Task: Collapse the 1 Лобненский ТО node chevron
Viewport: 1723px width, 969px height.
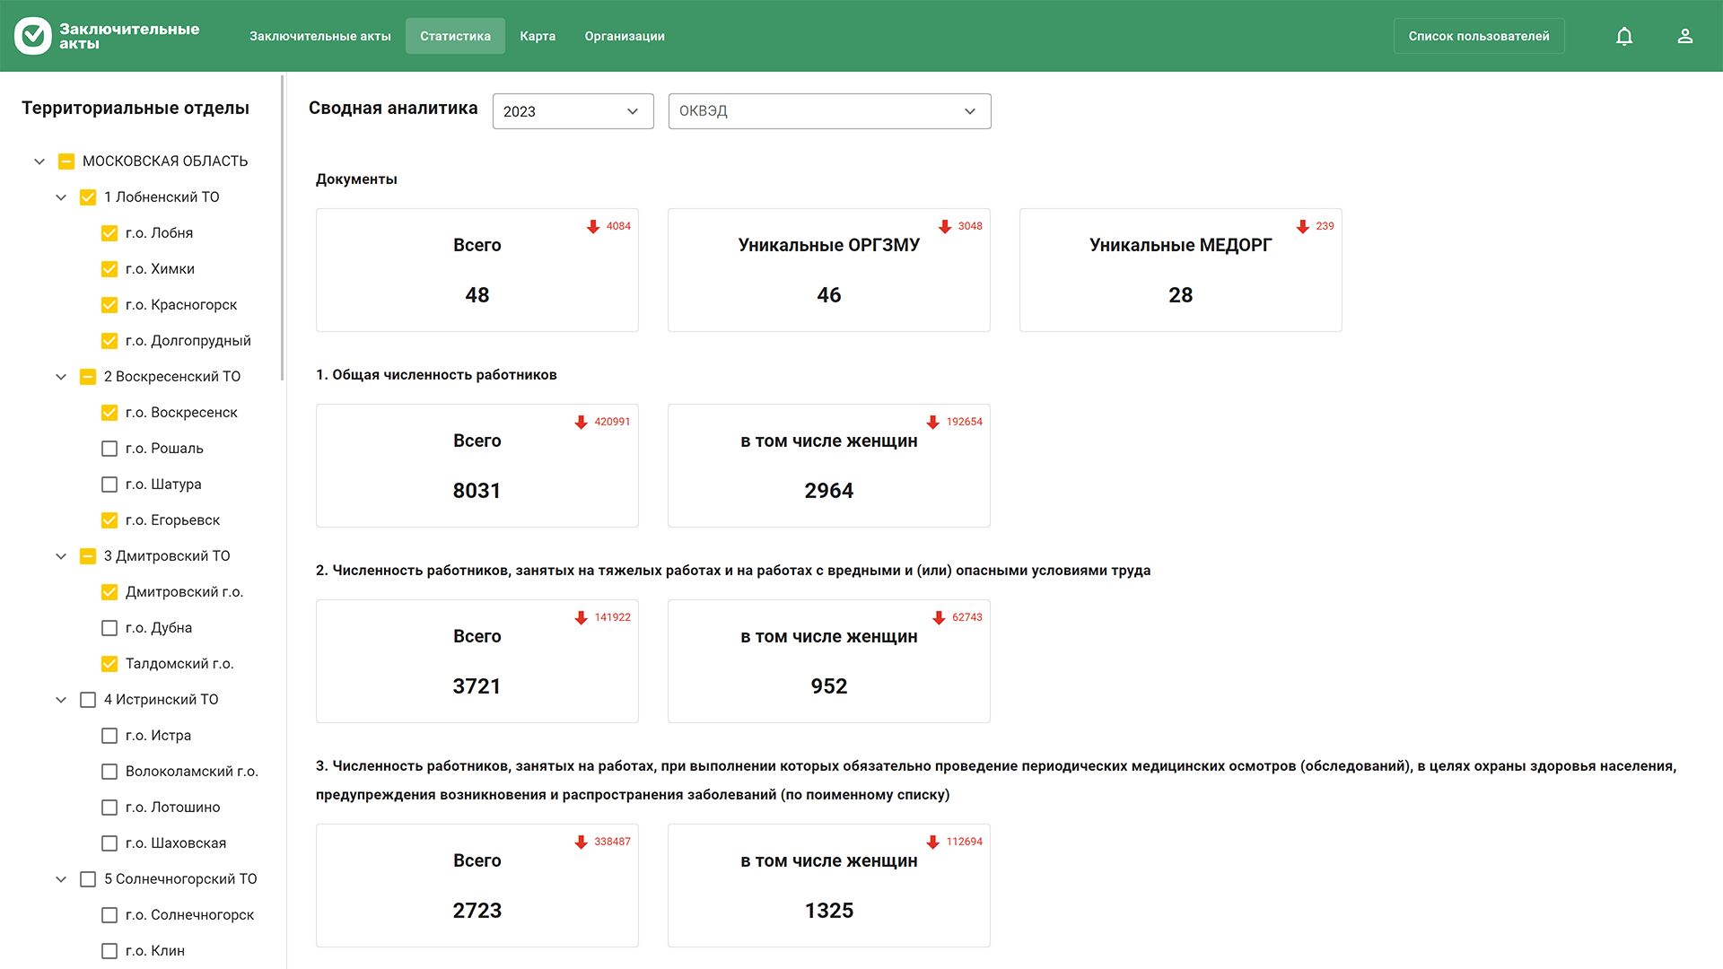Action: click(x=61, y=197)
